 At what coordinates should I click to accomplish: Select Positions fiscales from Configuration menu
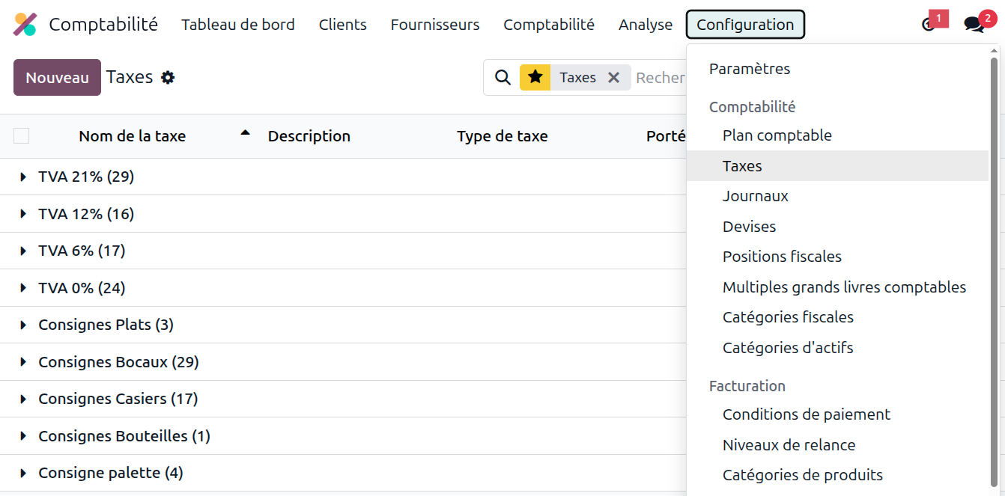tap(782, 257)
